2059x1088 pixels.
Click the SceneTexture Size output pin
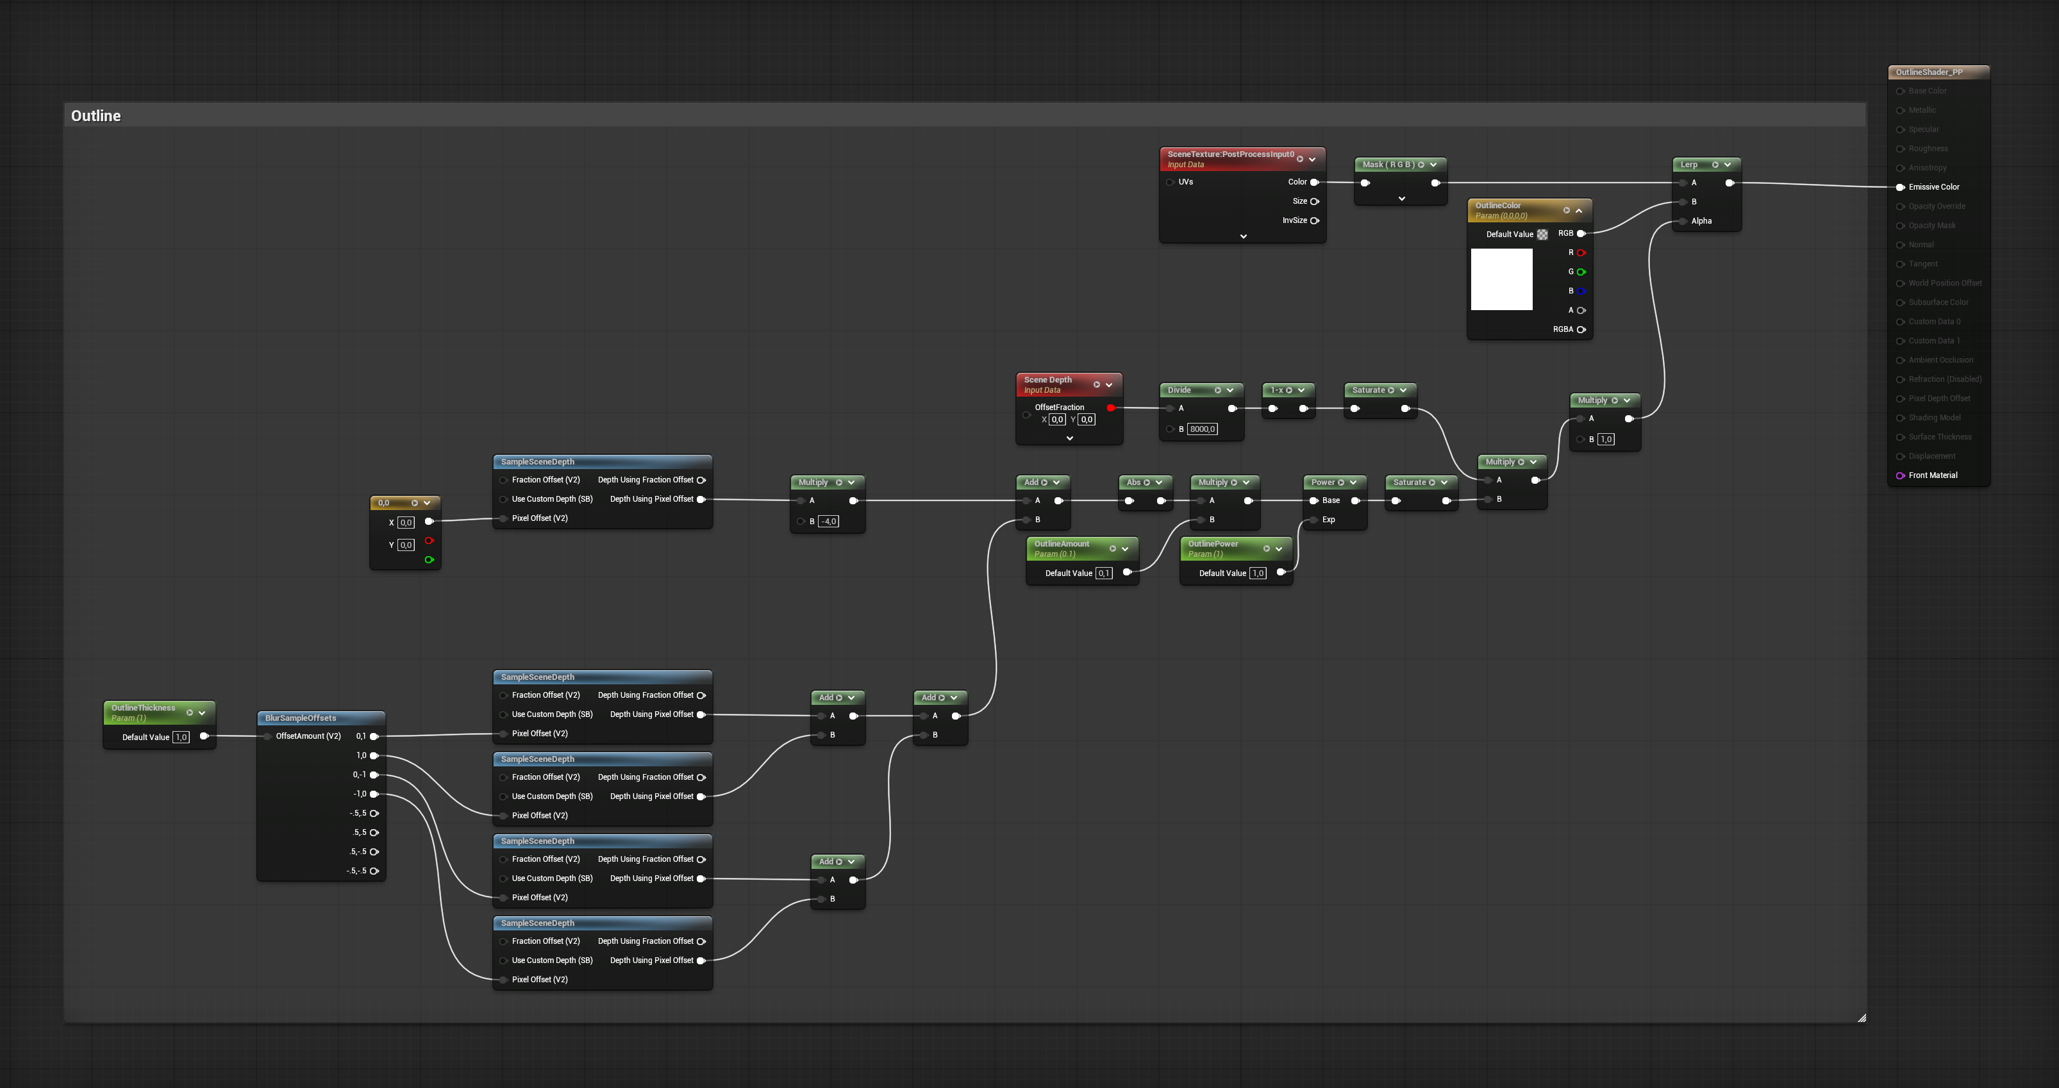[1314, 201]
